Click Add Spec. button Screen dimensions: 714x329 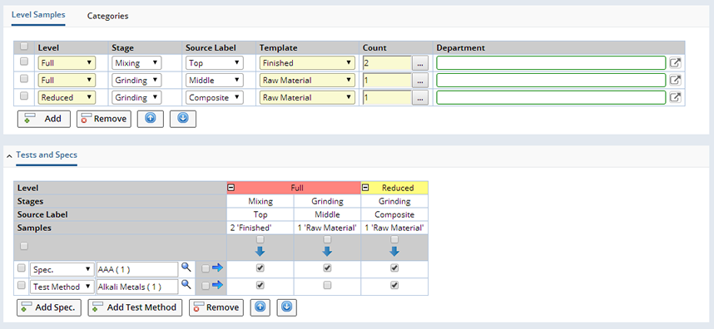point(49,307)
